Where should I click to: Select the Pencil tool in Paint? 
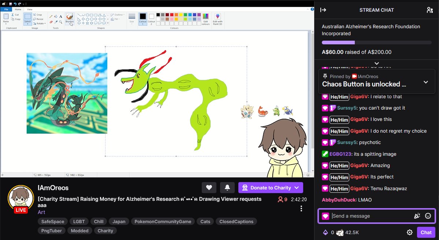[51, 16]
